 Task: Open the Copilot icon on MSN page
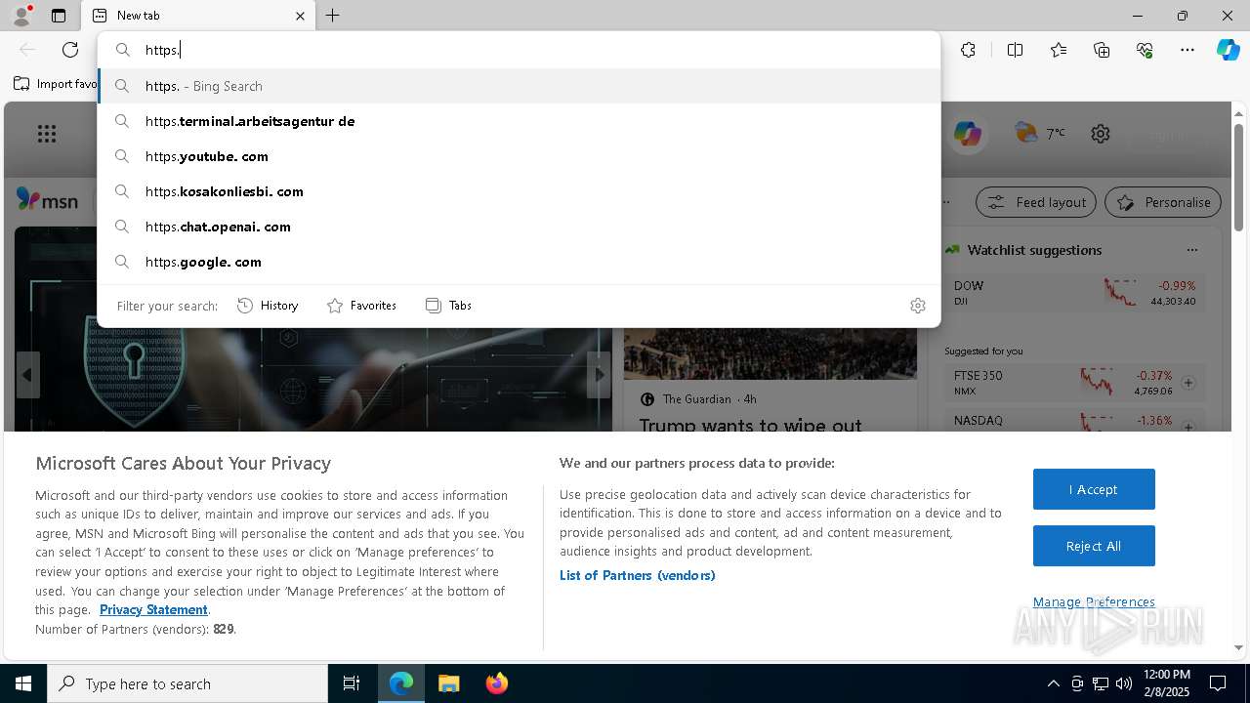[x=968, y=134]
